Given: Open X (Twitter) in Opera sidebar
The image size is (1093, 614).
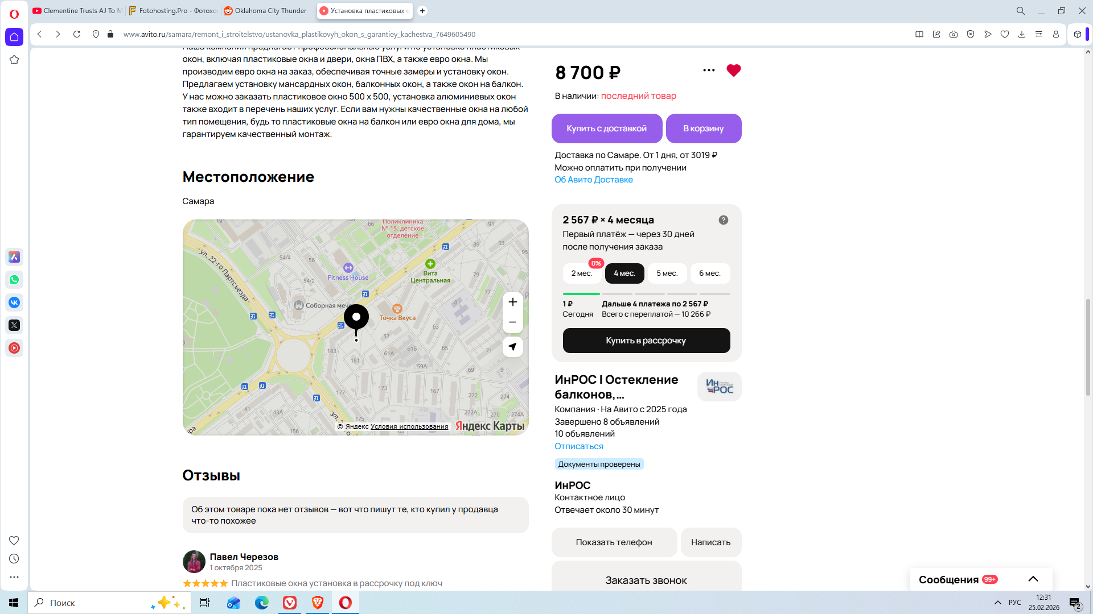Looking at the screenshot, I should pos(14,325).
